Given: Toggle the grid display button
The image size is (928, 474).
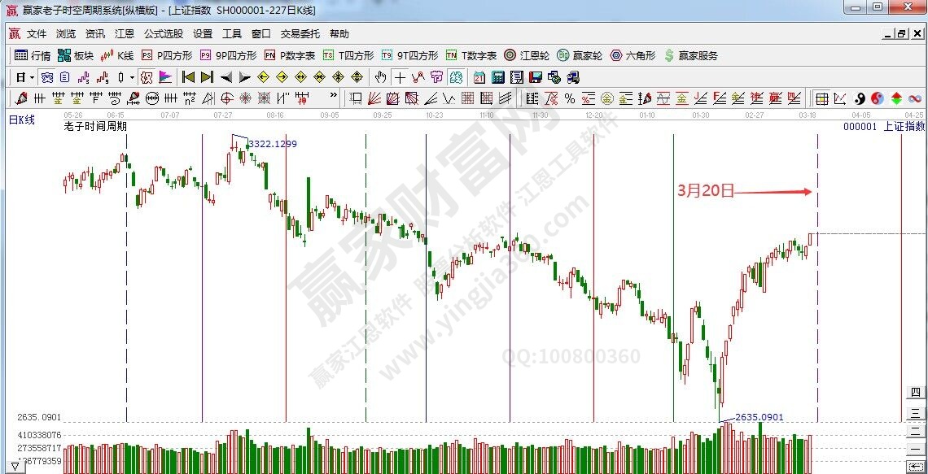Looking at the screenshot, I should pyautogui.click(x=822, y=98).
